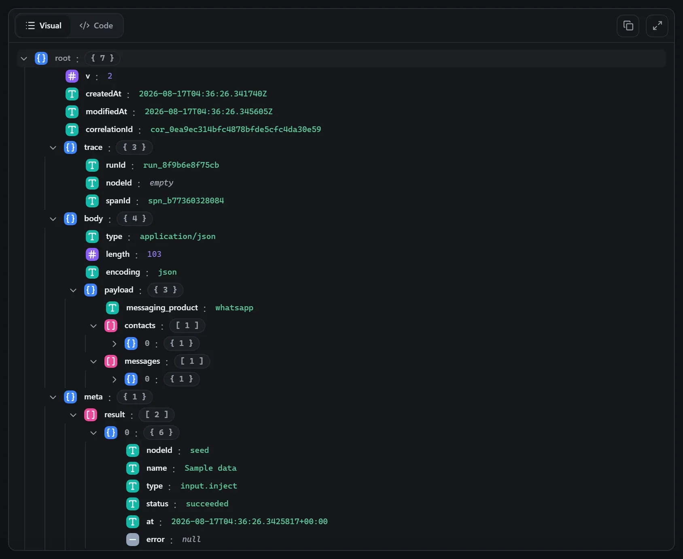Click the meta count badge { 1 }
The height and width of the screenshot is (559, 683).
click(135, 397)
